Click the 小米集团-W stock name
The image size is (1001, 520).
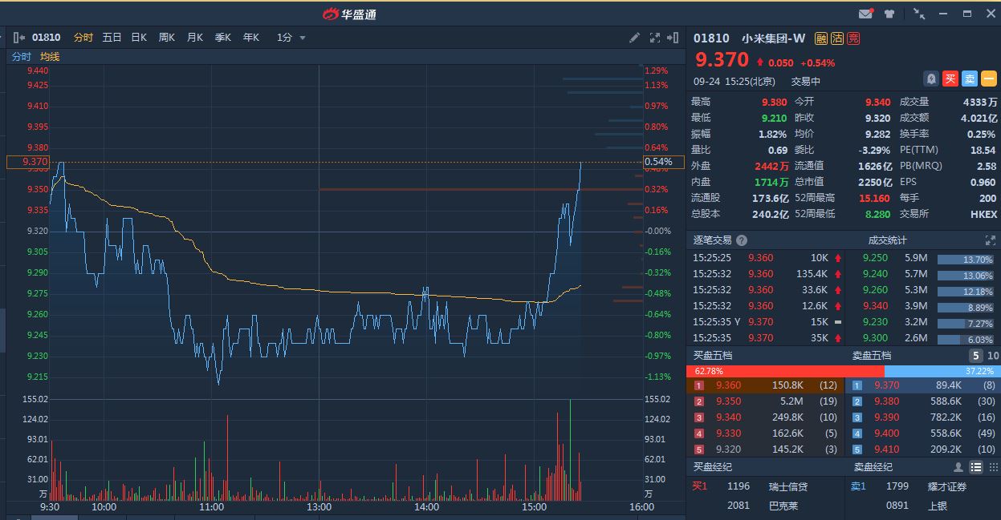pos(774,38)
